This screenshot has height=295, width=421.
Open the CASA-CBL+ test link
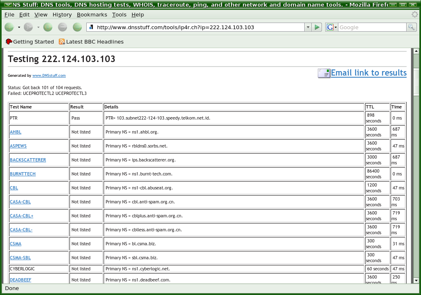[x=21, y=216]
